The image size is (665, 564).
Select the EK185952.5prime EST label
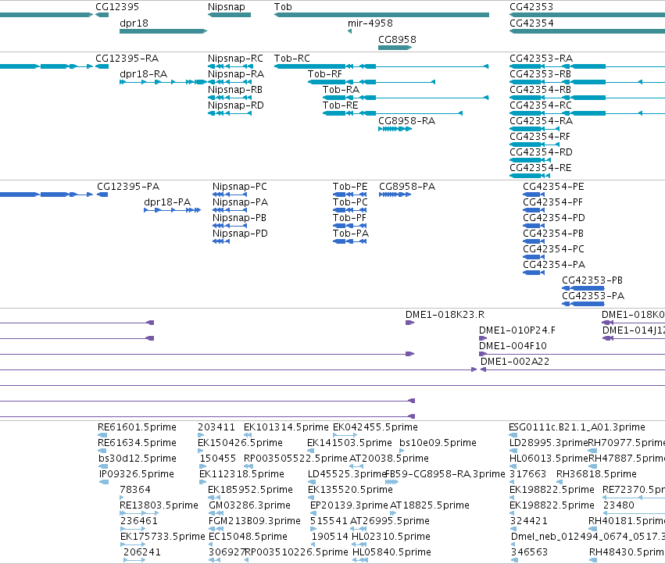click(x=250, y=490)
